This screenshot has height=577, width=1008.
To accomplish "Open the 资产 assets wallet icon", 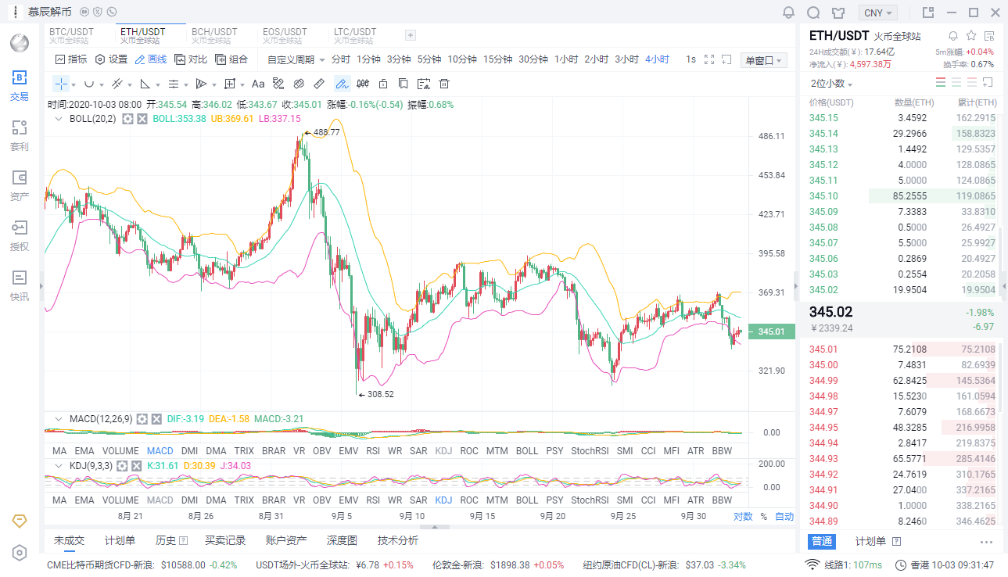I will [19, 185].
